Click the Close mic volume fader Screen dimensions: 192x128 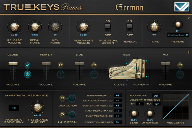point(13,63)
